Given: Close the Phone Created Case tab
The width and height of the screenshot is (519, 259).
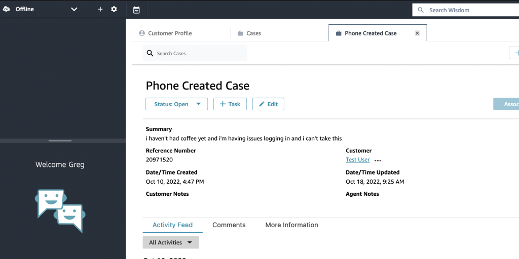Looking at the screenshot, I should tap(417, 33).
